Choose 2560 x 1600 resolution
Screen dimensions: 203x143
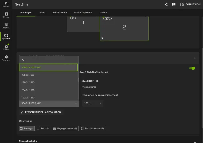pos(48,75)
